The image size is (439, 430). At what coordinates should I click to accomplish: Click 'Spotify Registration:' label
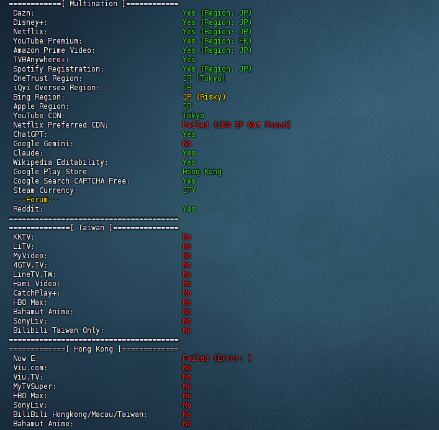pos(58,69)
